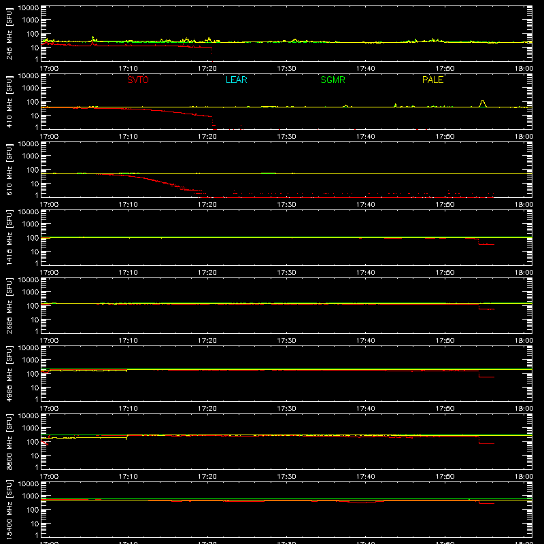544x544 pixels.
Task: Click the 10000 y-axis value on the 245 MHz plot
Action: coord(29,8)
